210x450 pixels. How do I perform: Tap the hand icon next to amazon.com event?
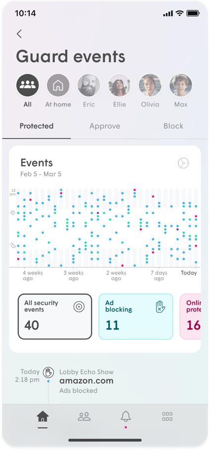[48, 372]
